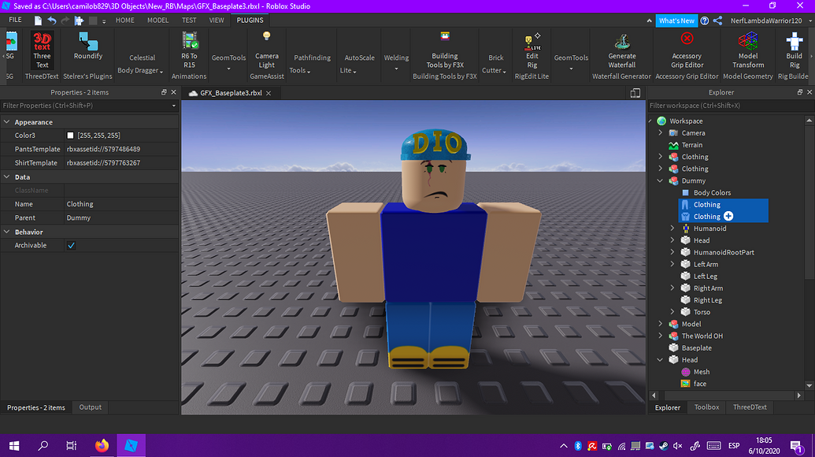Open the ESP language indicator in the tray
The width and height of the screenshot is (815, 457).
click(734, 445)
